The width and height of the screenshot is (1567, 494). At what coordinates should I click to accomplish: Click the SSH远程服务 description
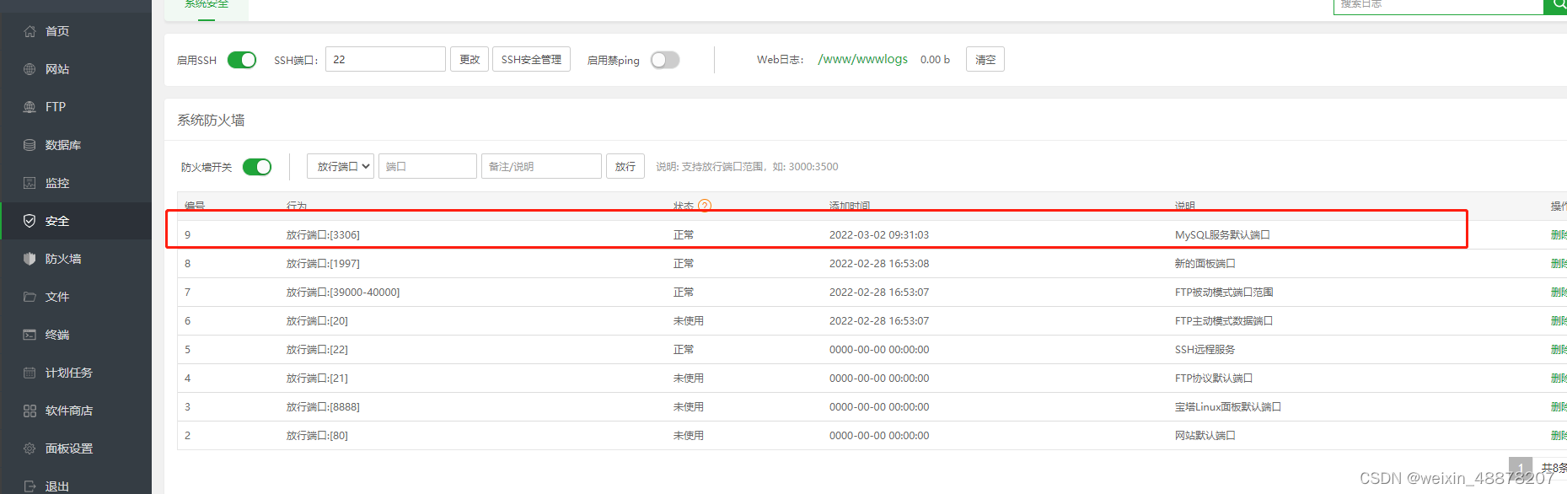tap(1205, 350)
